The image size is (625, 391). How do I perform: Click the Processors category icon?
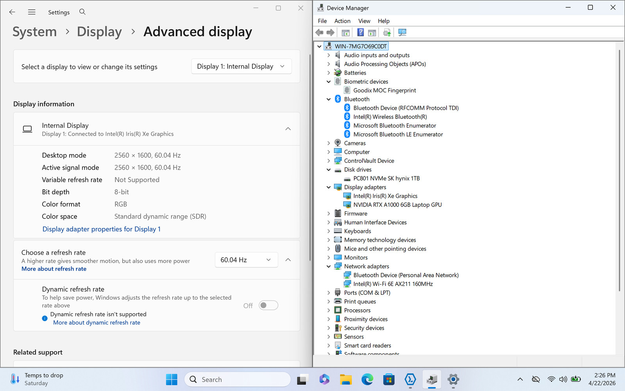[338, 310]
